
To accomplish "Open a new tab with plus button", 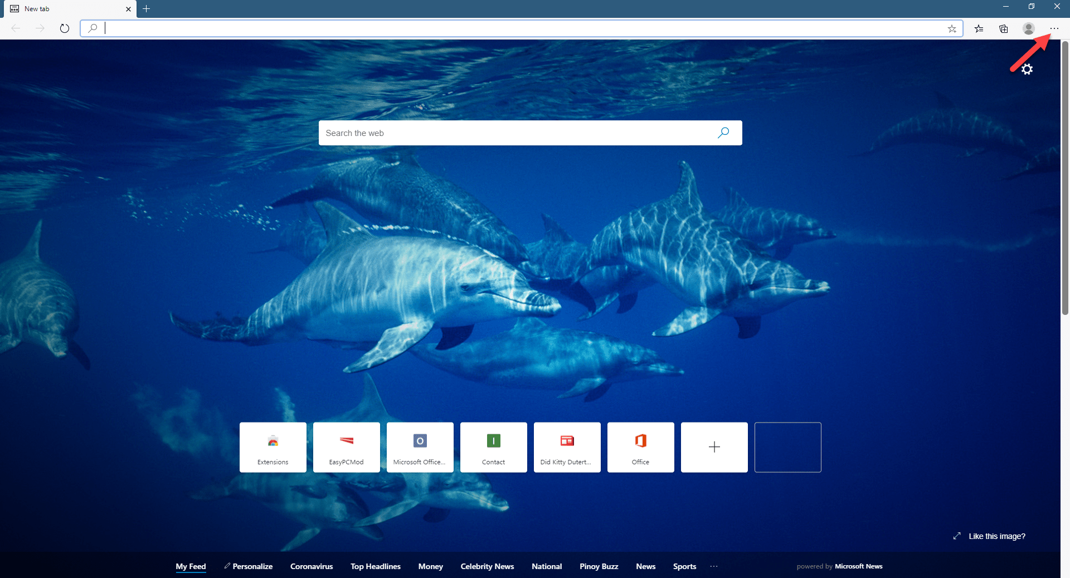I will 147,9.
